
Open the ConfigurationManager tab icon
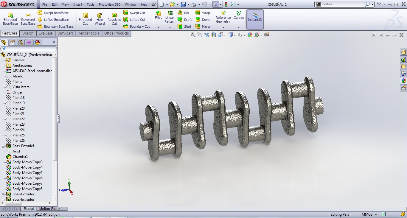coord(21,42)
